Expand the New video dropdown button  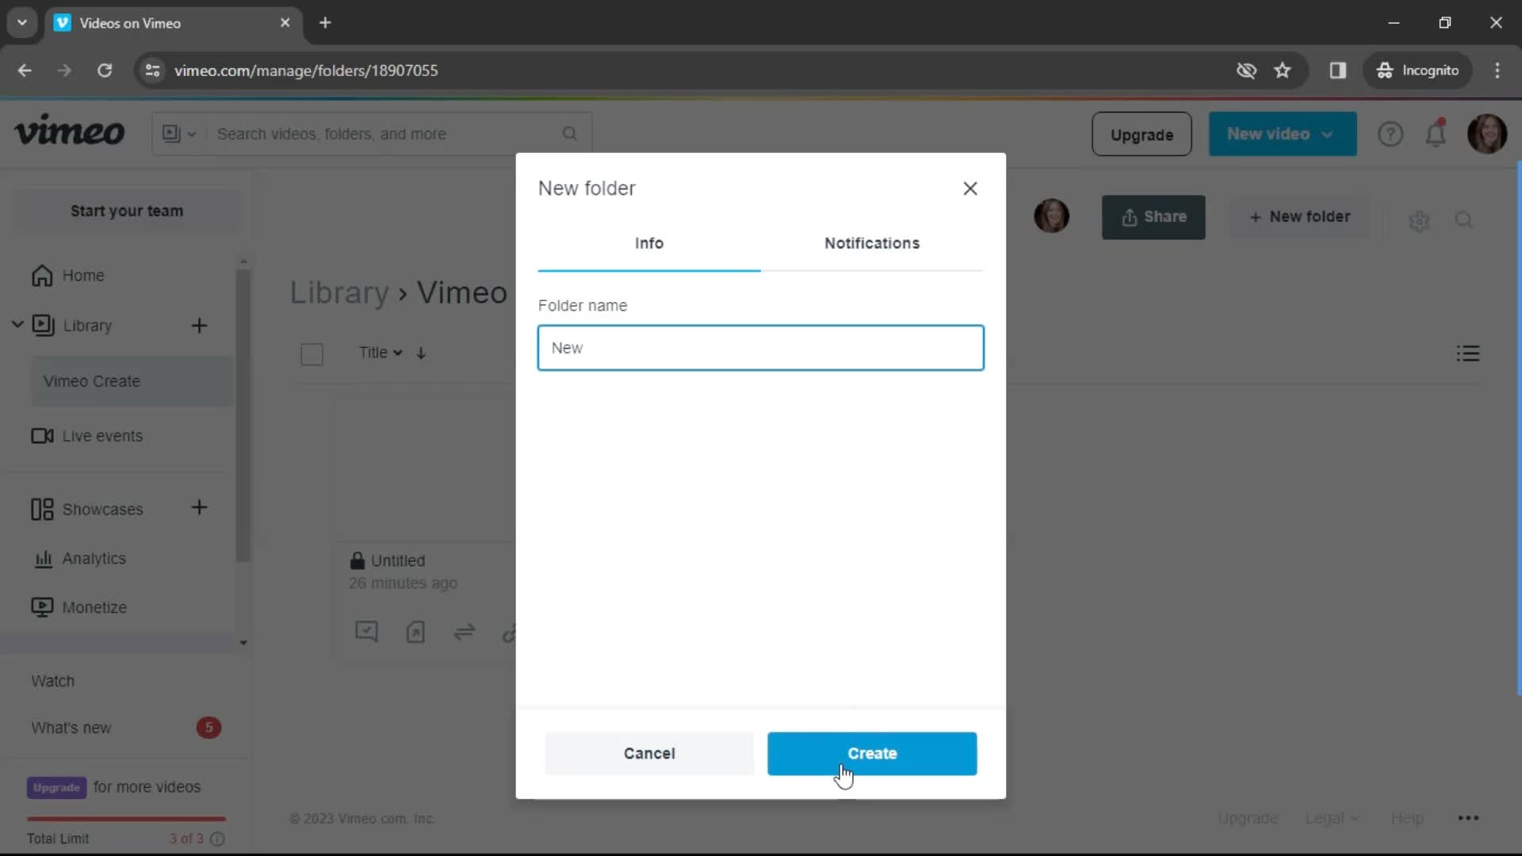(x=1329, y=134)
